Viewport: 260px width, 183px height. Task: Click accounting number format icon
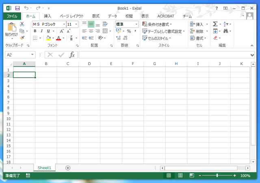119,31
